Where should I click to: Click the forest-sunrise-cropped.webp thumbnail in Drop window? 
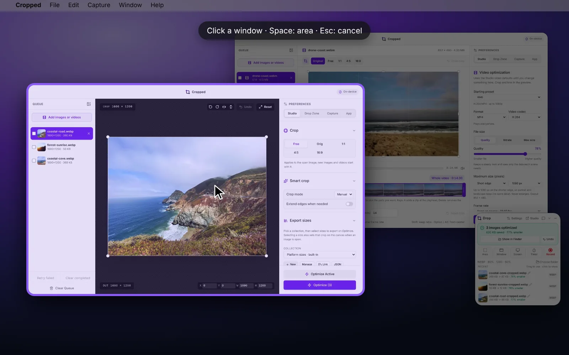click(483, 286)
